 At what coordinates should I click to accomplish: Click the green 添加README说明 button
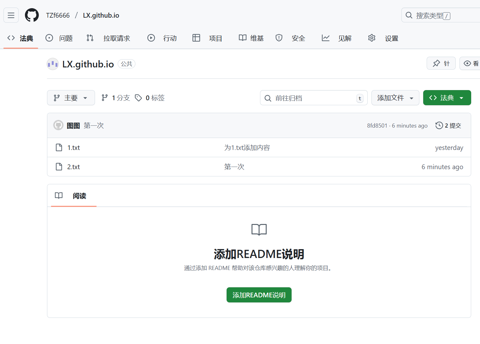click(259, 295)
